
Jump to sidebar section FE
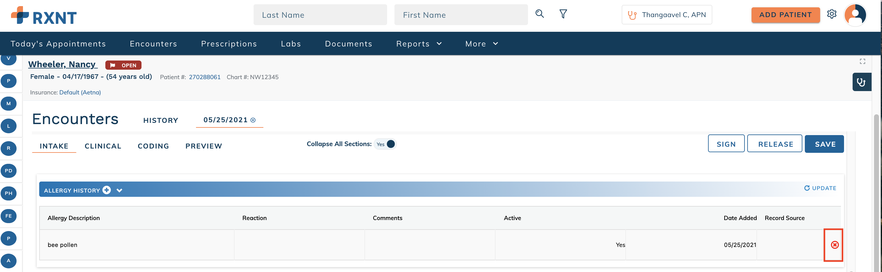click(x=9, y=216)
